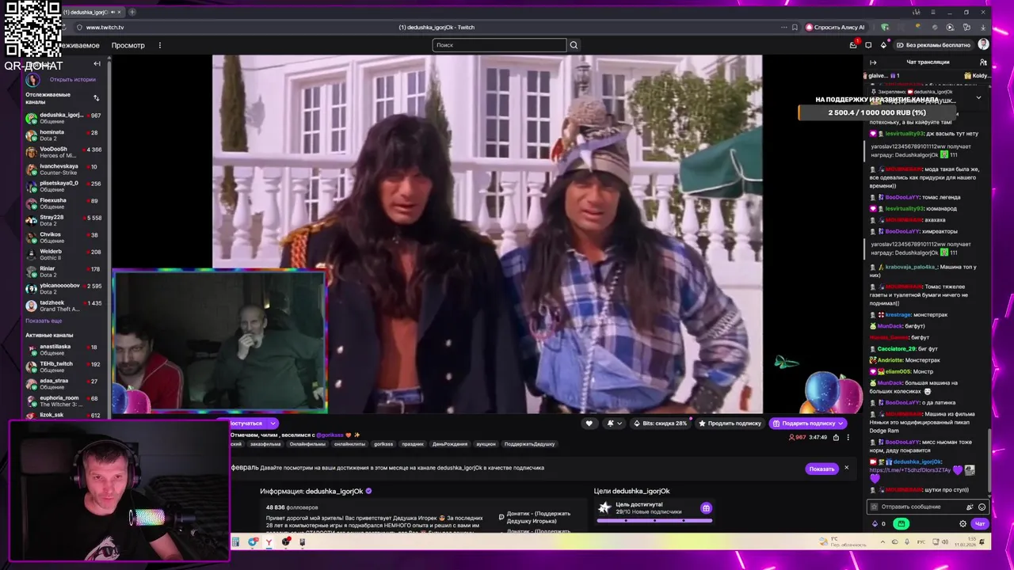
Task: Sort followed channels with the arrows icon
Action: (x=97, y=98)
